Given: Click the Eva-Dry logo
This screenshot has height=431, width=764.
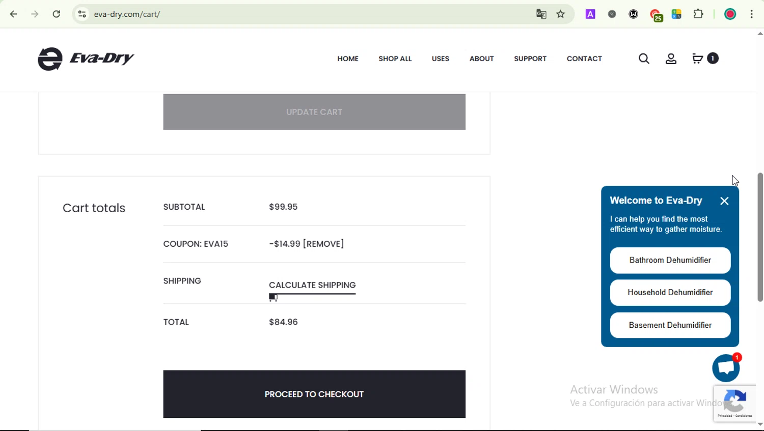Looking at the screenshot, I should point(86,59).
